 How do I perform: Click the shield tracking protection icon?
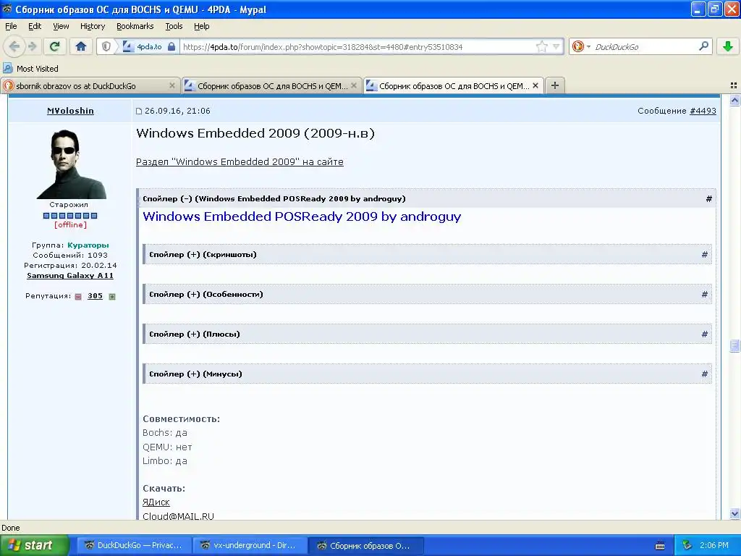(x=106, y=46)
